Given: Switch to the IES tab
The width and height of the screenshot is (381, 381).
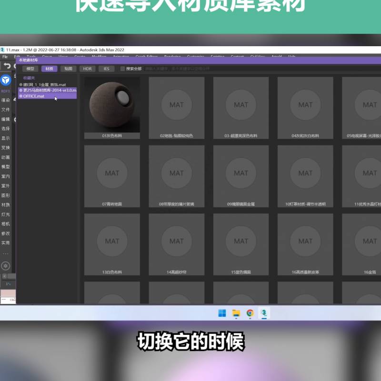Looking at the screenshot, I should click(106, 69).
